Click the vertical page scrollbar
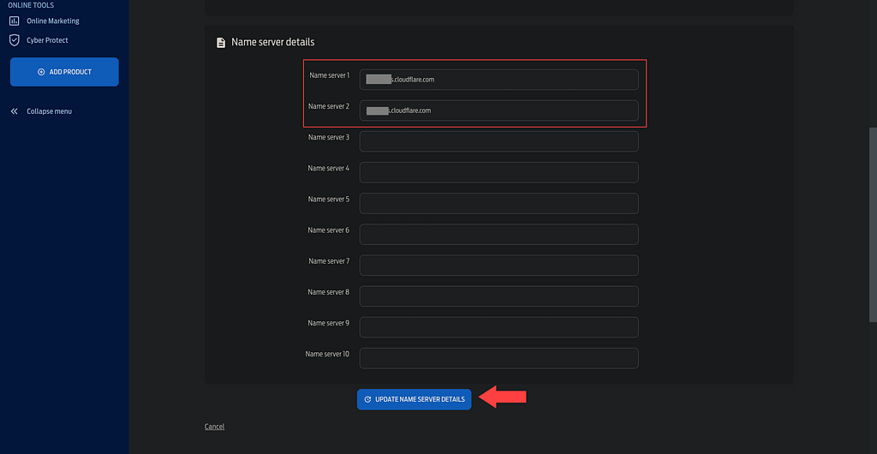Image resolution: width=877 pixels, height=454 pixels. [x=872, y=227]
